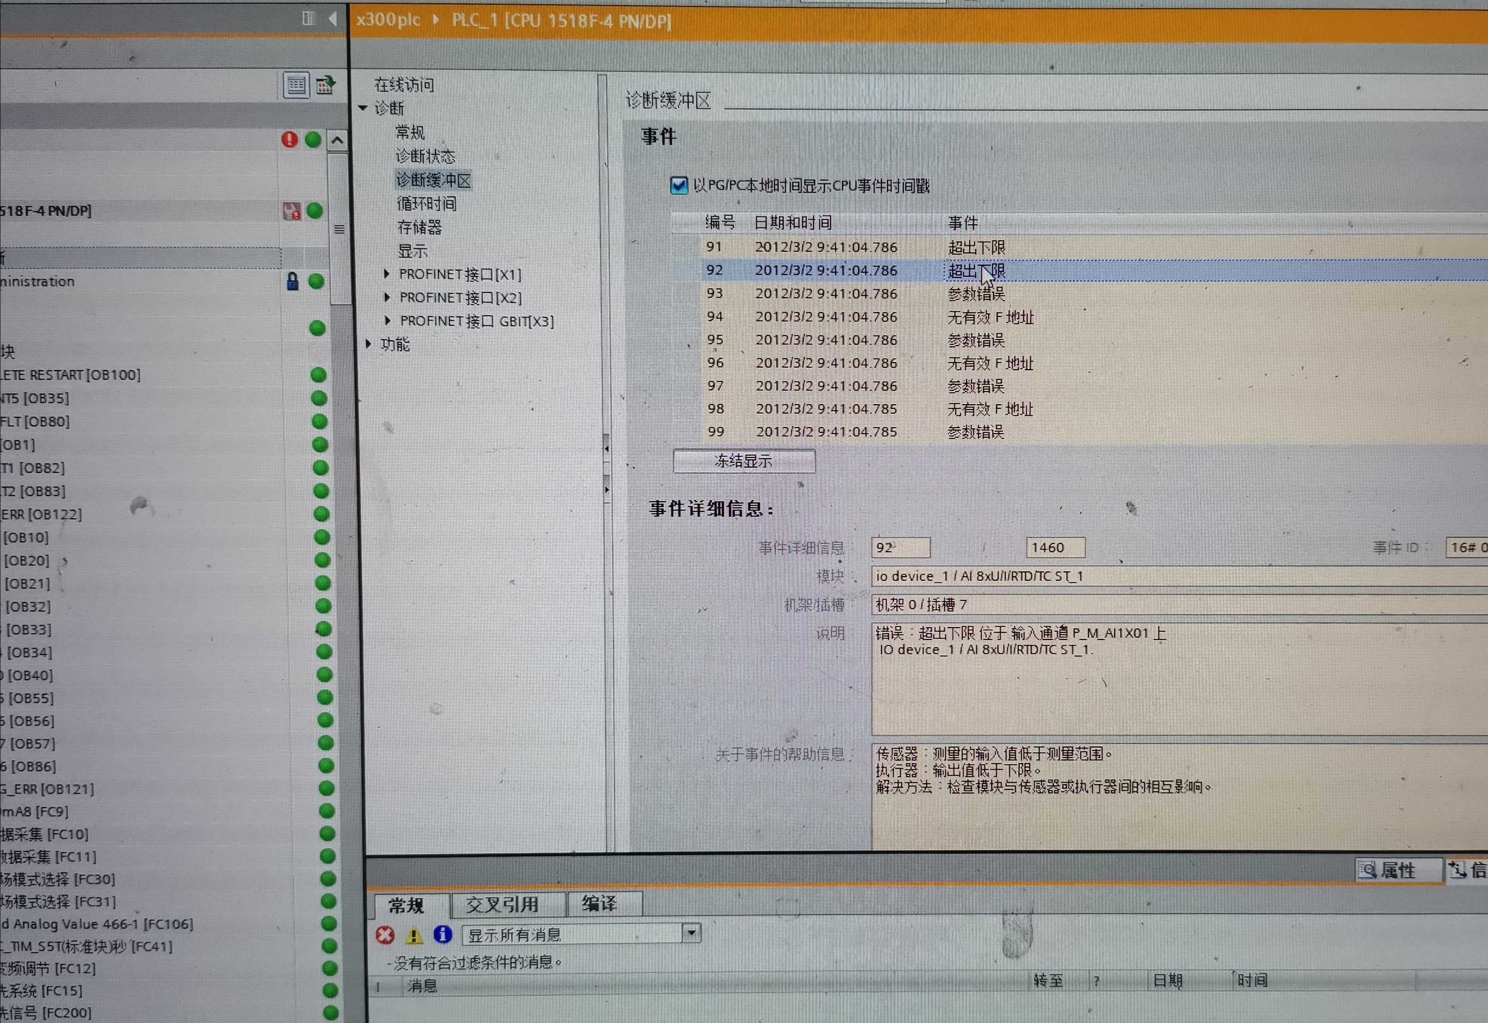1488x1023 pixels.
Task: Expand the 功能 tree node
Action: pos(368,344)
